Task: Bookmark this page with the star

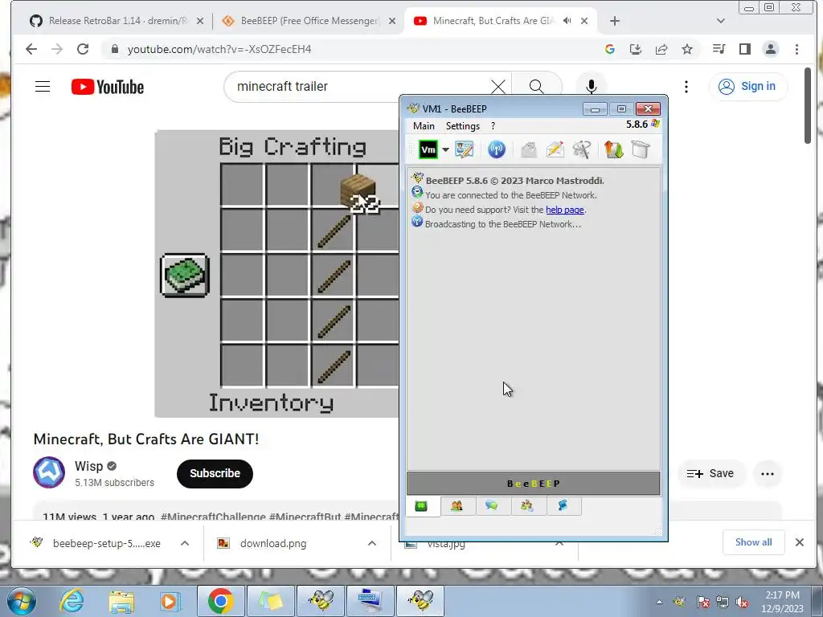Action: (687, 49)
